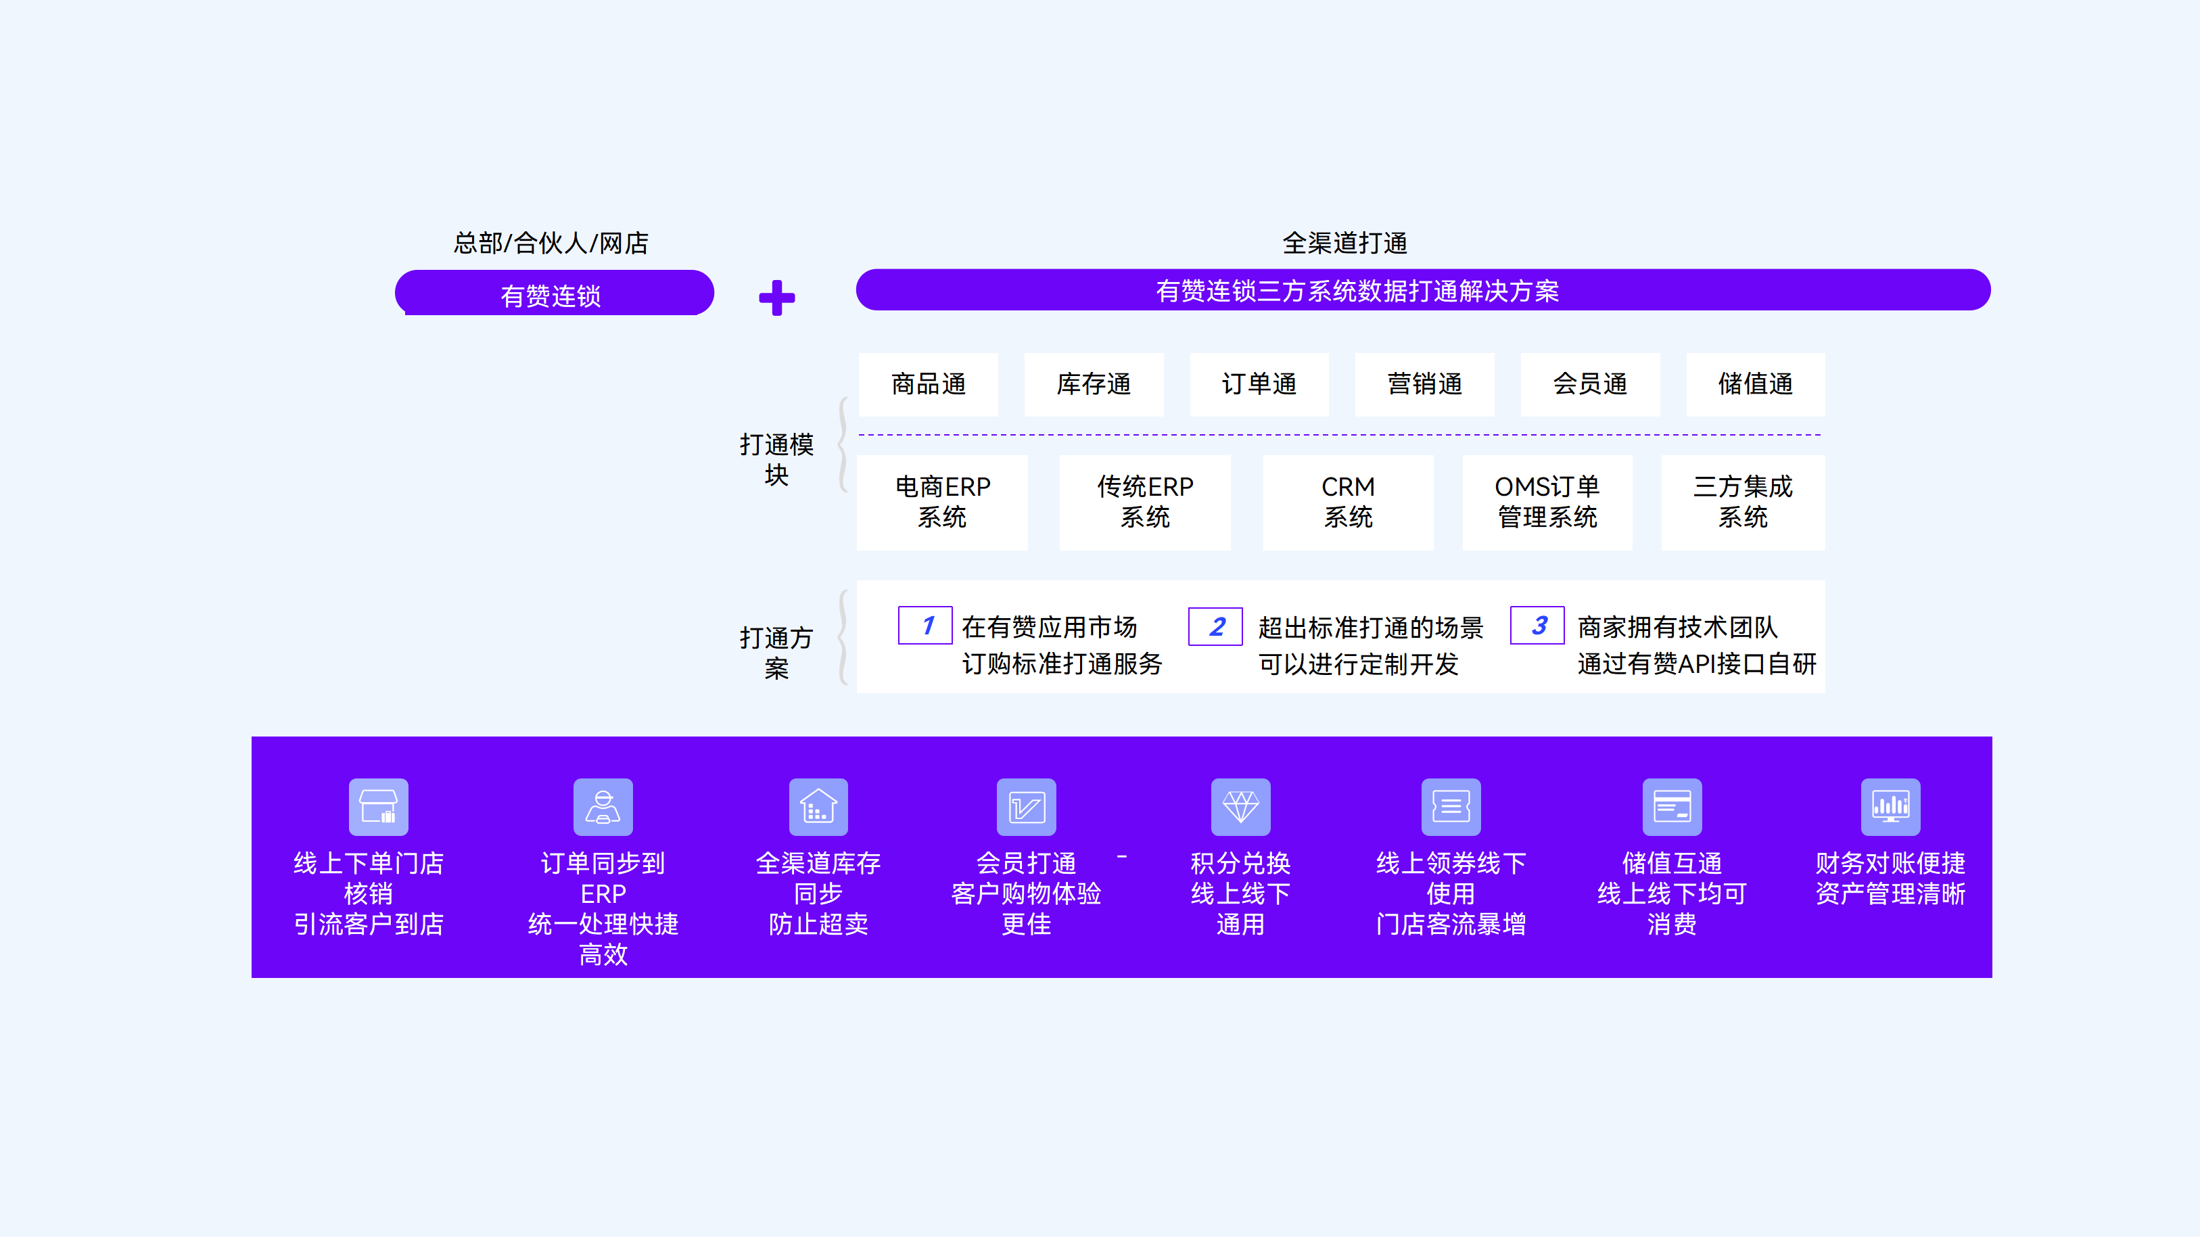Click the coupon ticket icon above 线上领券线下使用
Screen dimensions: 2200x1237
pyautogui.click(x=1451, y=806)
